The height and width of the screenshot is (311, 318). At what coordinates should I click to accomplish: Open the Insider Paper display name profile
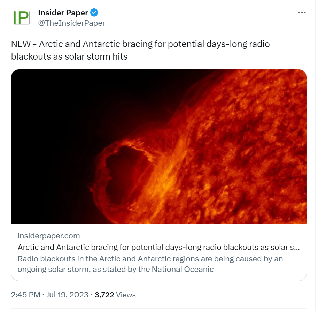tap(63, 13)
